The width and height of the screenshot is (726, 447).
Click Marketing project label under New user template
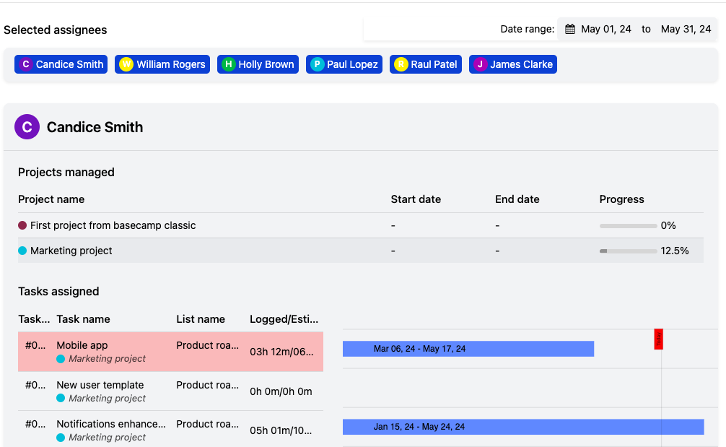tap(107, 399)
